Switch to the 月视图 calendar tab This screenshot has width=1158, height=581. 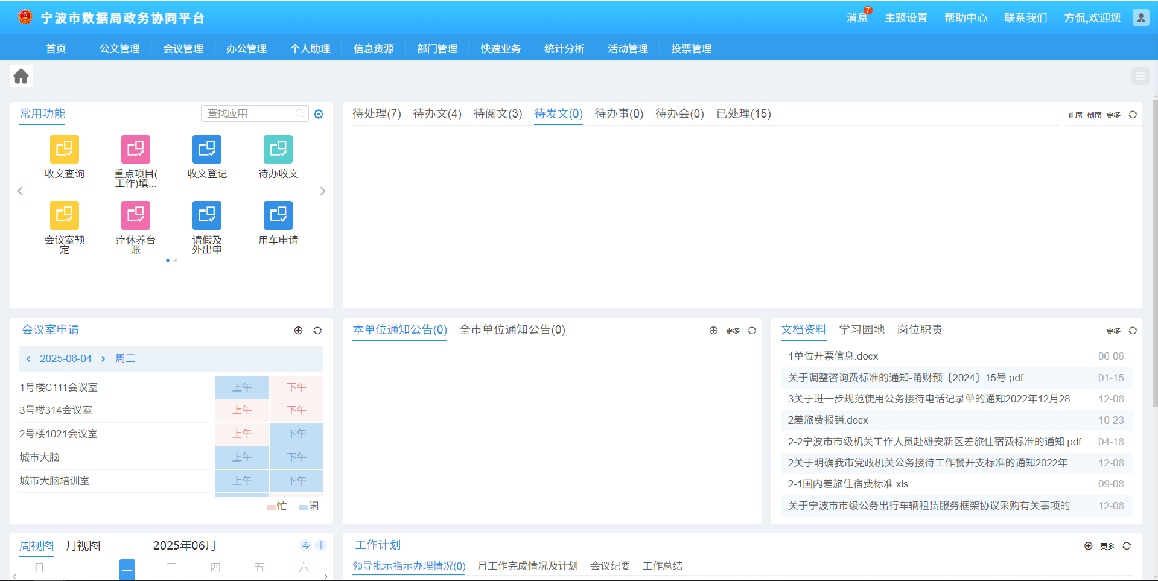point(83,546)
